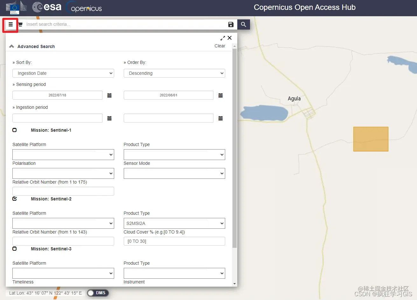Click the Agula label on the map

[294, 99]
